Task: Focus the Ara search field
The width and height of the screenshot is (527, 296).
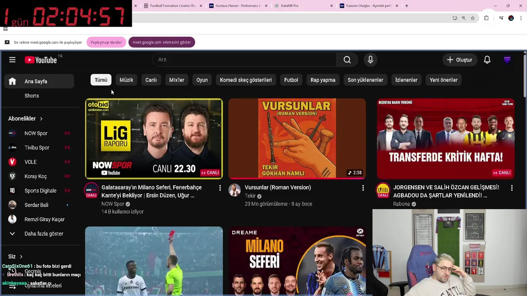Action: pyautogui.click(x=245, y=60)
